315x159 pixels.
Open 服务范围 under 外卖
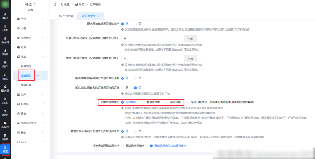26,66
